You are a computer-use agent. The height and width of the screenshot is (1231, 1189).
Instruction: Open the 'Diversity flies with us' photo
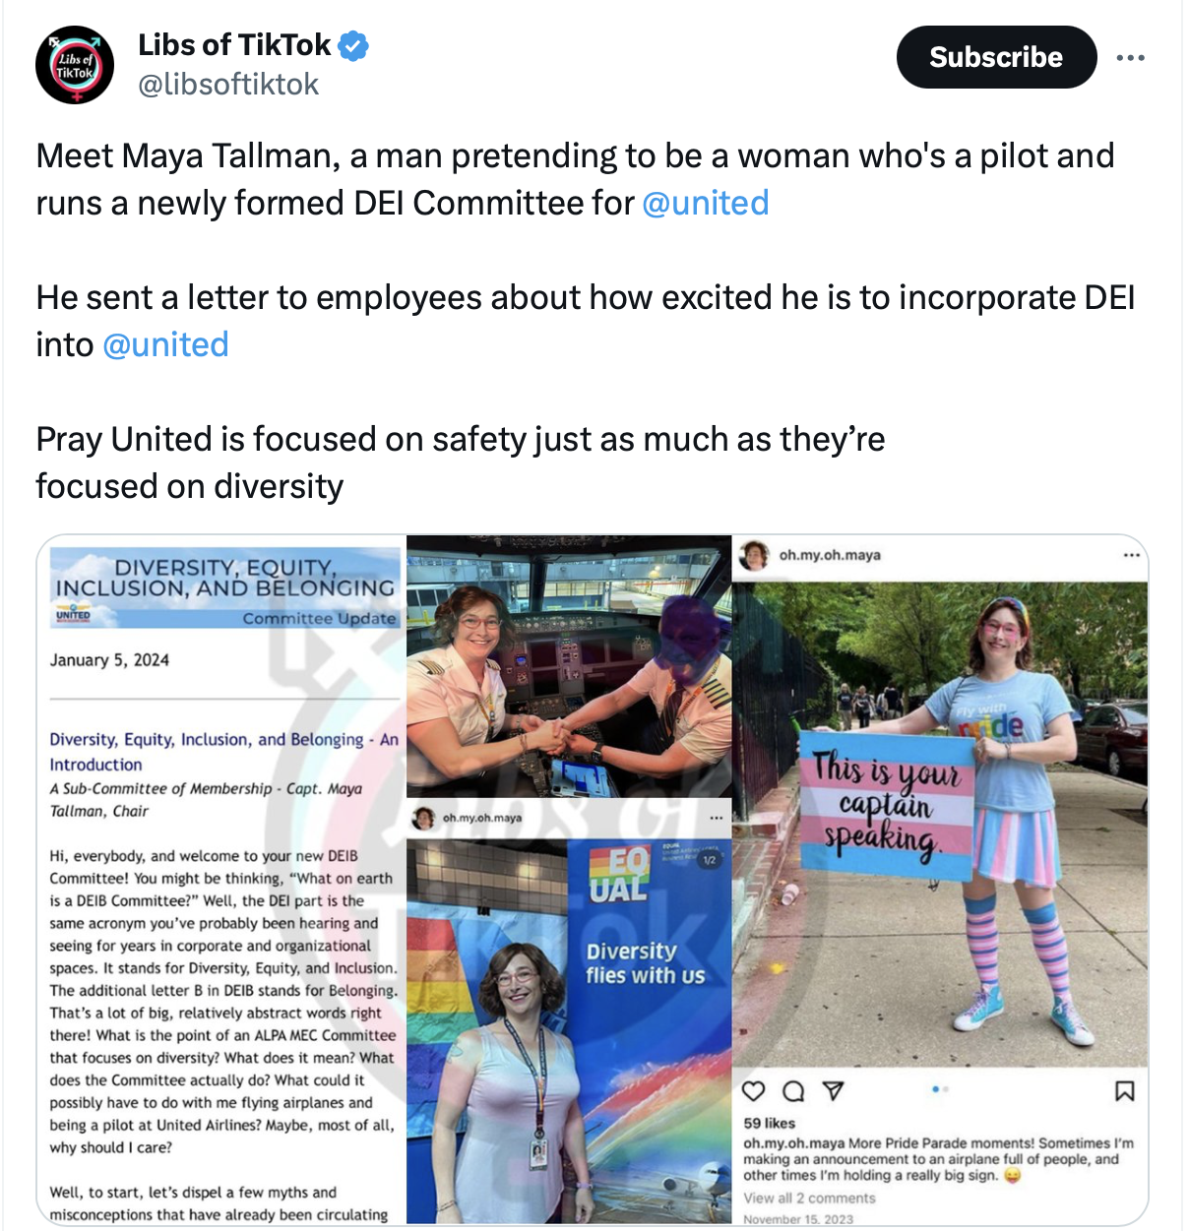(x=569, y=1030)
